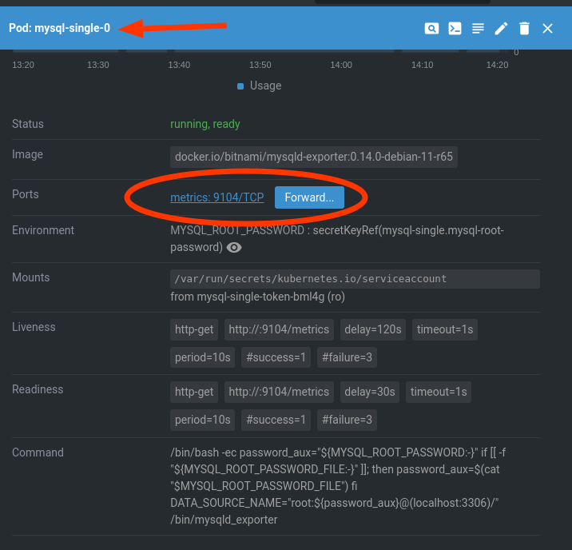Toggle the Usage legend in chart
The width and height of the screenshot is (572, 550).
(x=260, y=86)
